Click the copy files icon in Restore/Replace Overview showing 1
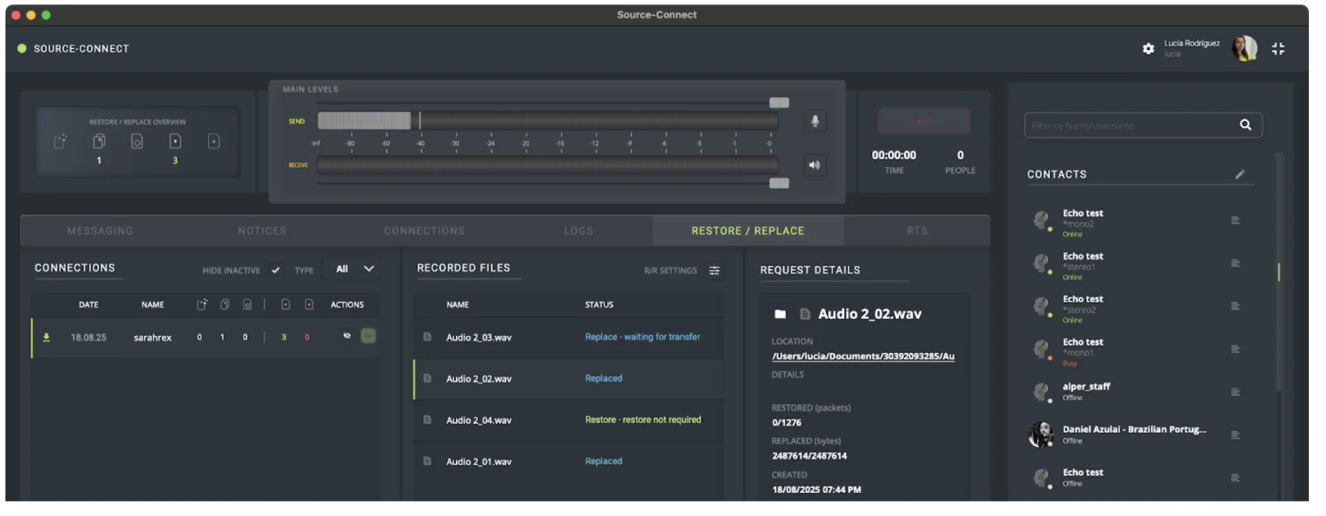 click(x=99, y=142)
